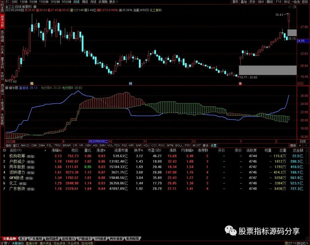Click the X10 scale button
The height and width of the screenshot is (245, 310).
pos(300,84)
